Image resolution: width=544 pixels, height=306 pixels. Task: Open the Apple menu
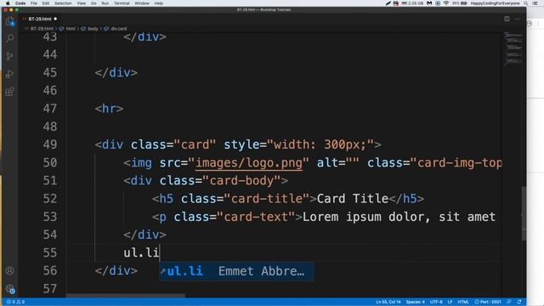8,3
